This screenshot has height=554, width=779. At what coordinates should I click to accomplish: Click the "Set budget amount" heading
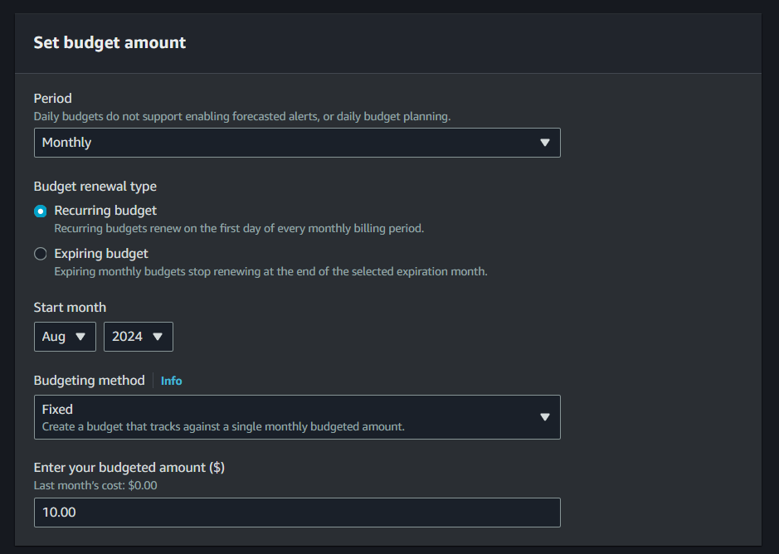[x=110, y=42]
